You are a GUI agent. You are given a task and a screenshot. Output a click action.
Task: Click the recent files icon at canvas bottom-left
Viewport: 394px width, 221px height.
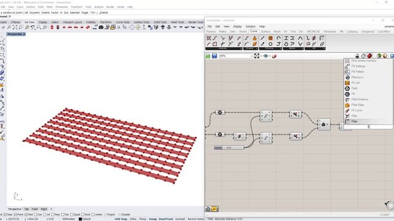point(214,209)
